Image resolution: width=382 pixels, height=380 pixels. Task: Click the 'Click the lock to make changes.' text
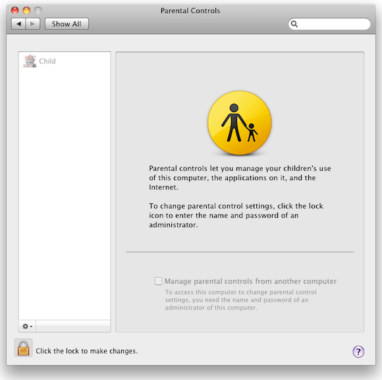point(87,351)
